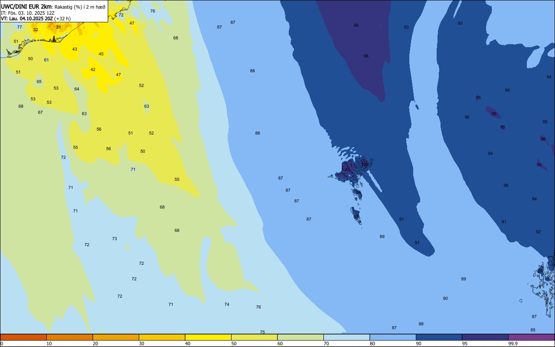
Task: Click the map value 75 near the legend
Action: coord(262,332)
